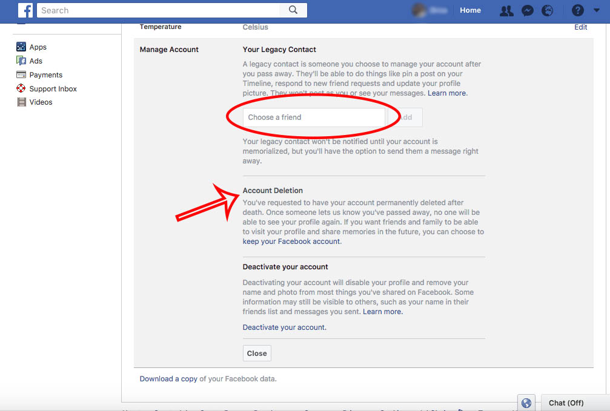
Task: Click the Choose a friend field
Action: click(314, 117)
